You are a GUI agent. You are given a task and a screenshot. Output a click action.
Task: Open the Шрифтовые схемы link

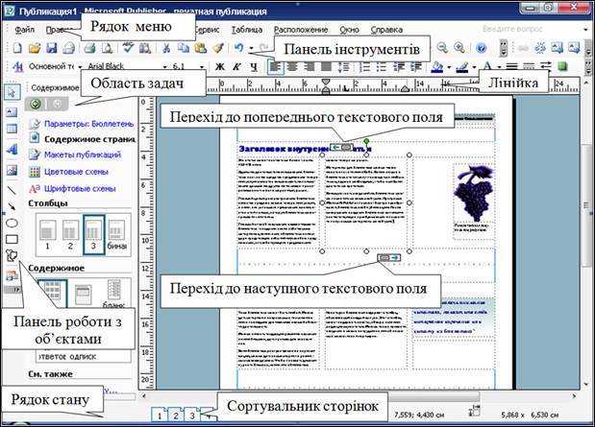click(75, 188)
